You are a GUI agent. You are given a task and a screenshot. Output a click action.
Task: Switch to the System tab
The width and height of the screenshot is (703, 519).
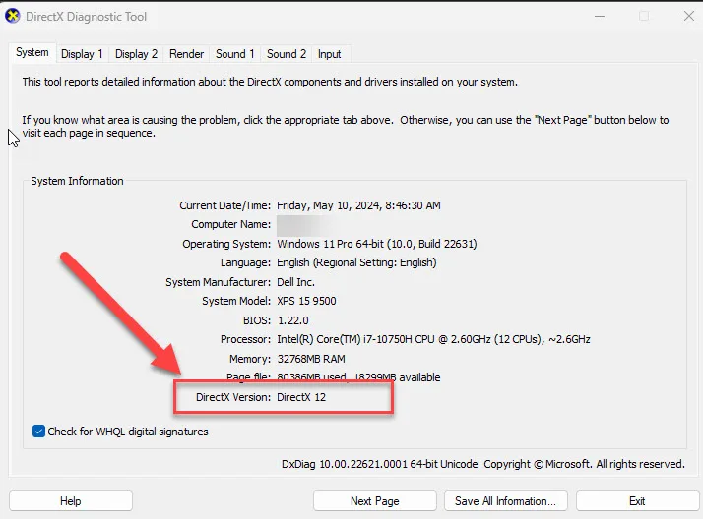pyautogui.click(x=32, y=52)
